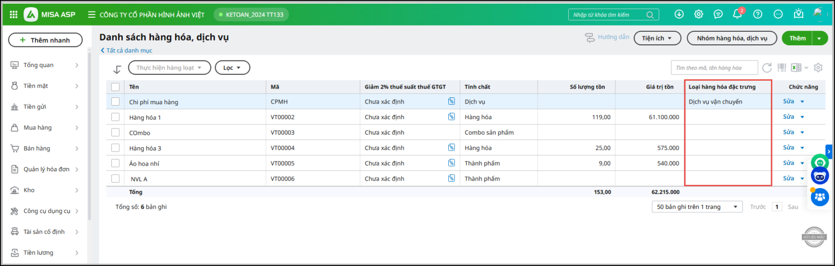Image resolution: width=835 pixels, height=266 pixels.
Task: Open the help question mark icon
Action: 758,14
